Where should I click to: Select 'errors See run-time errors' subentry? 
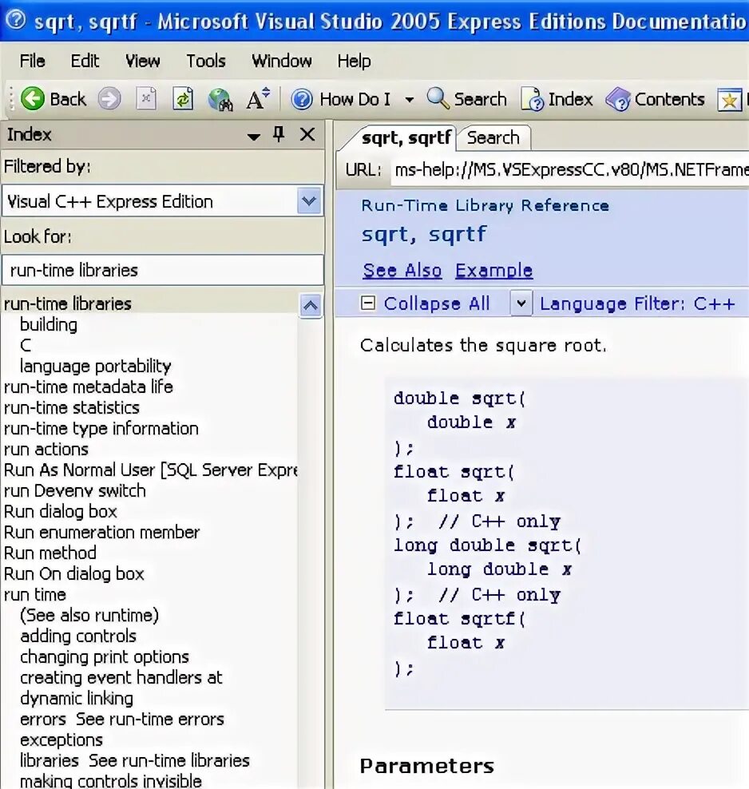pyautogui.click(x=122, y=719)
